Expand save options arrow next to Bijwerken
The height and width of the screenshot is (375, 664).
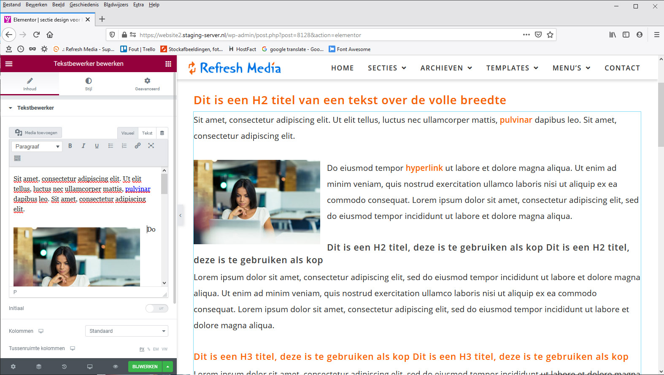[168, 367]
